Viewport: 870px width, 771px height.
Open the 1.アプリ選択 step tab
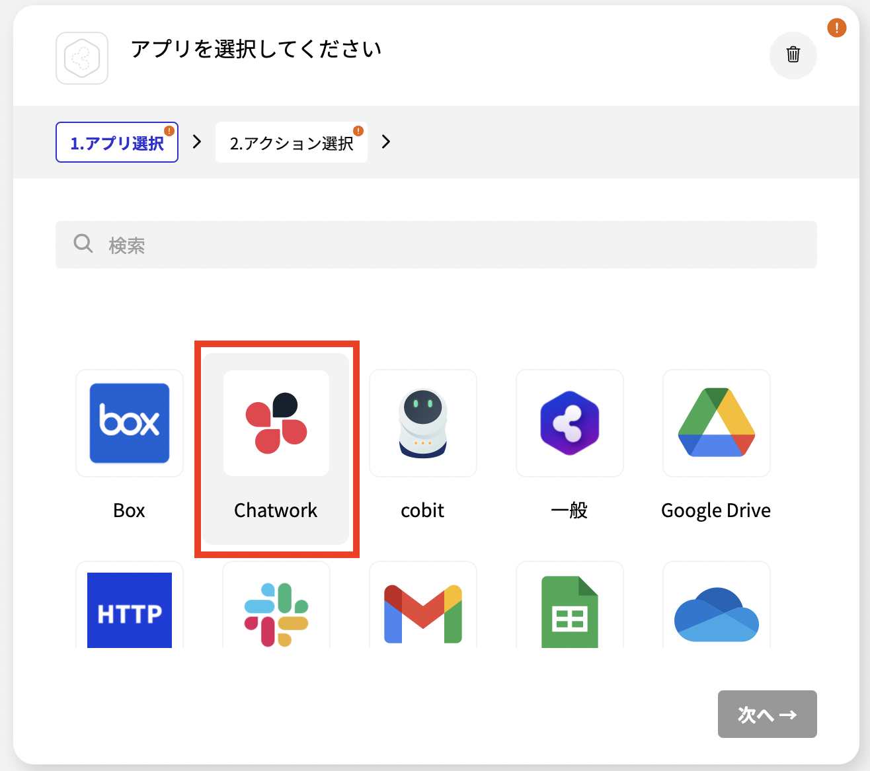point(117,142)
